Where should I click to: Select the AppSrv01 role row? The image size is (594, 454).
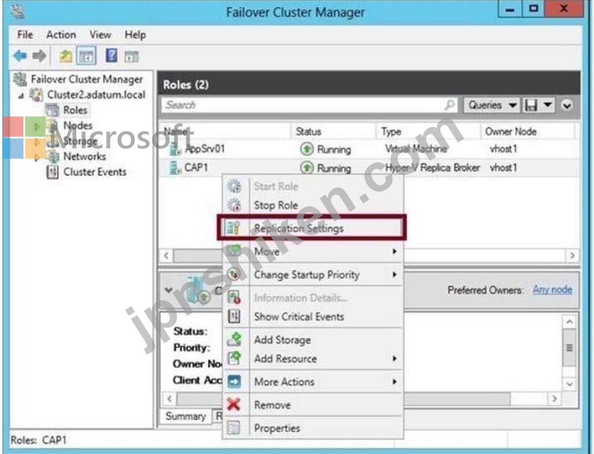point(369,149)
